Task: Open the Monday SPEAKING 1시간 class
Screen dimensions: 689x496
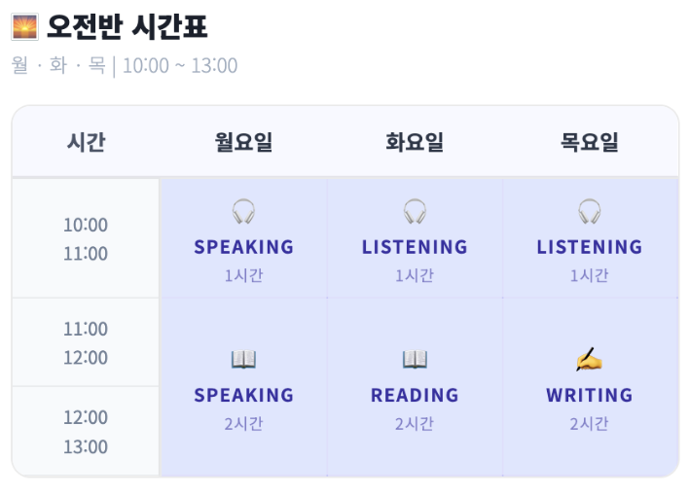Action: click(243, 238)
